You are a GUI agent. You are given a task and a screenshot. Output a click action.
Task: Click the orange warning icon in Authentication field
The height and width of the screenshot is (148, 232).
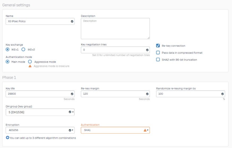click(145, 130)
